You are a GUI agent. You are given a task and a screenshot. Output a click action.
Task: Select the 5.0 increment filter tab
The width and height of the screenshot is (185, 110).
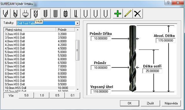click(26, 95)
